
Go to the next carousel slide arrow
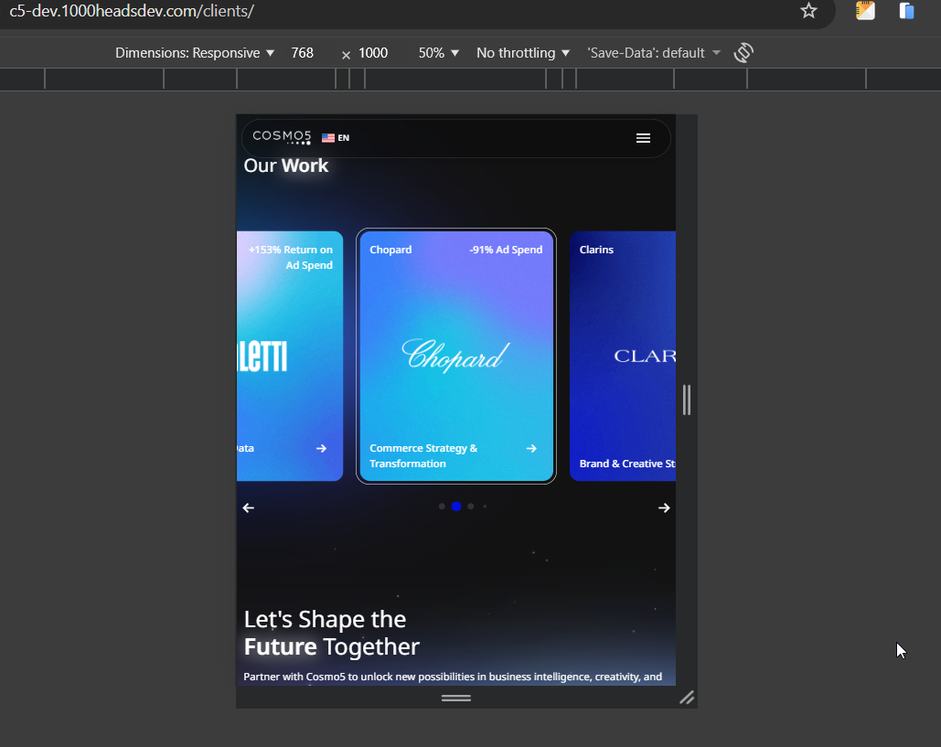(x=664, y=508)
